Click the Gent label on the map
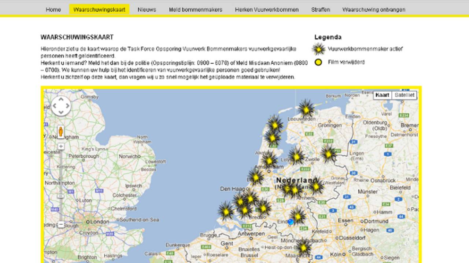This screenshot has width=469, height=263. (x=226, y=243)
